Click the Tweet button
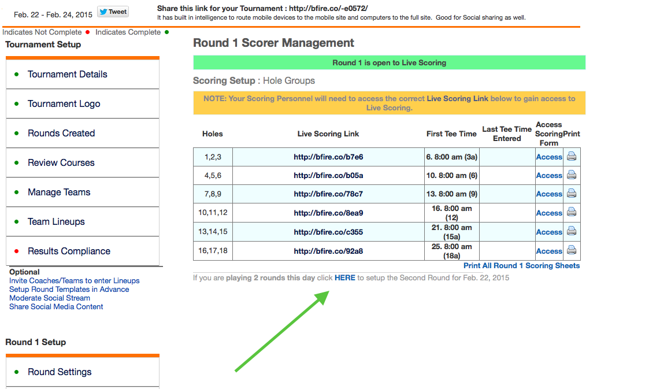This screenshot has height=389, width=660. click(113, 12)
